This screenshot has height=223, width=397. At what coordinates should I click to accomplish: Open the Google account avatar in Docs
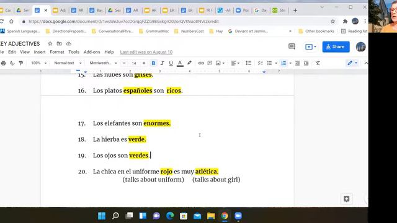click(361, 47)
